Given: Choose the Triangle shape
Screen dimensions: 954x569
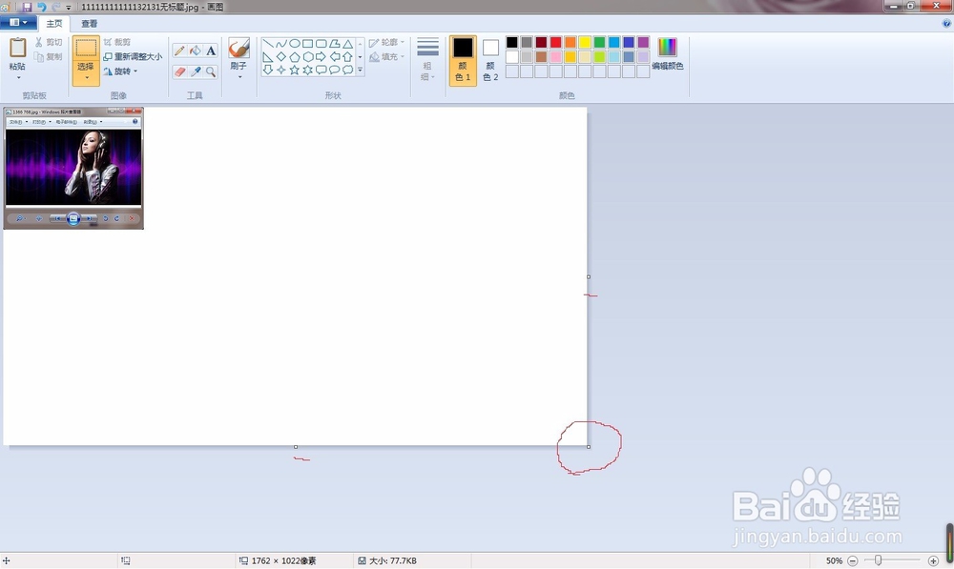Looking at the screenshot, I should pyautogui.click(x=348, y=44).
